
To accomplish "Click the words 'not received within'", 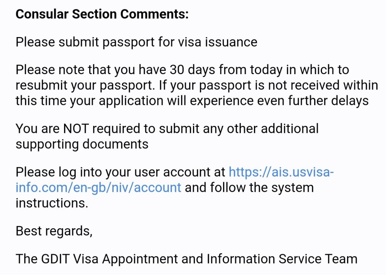I will (x=323, y=85).
